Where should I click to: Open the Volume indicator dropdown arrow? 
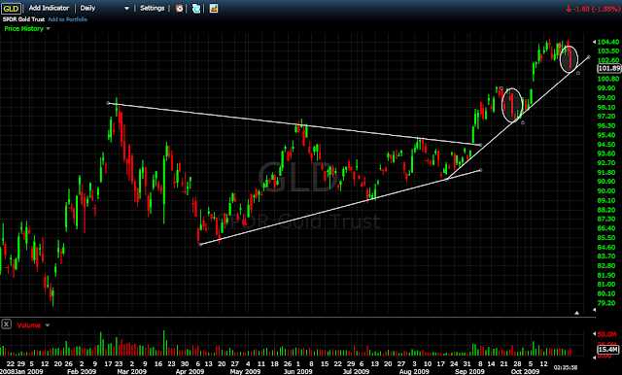pos(48,325)
